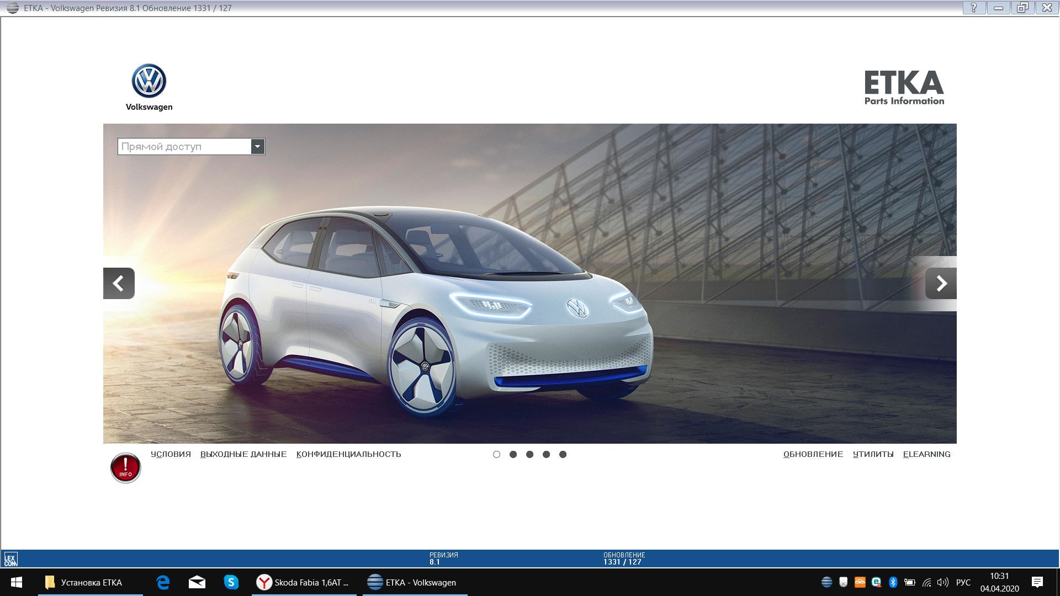Expand the Прямой доступ dropdown arrow
Screen dimensions: 1060x596
(257, 146)
